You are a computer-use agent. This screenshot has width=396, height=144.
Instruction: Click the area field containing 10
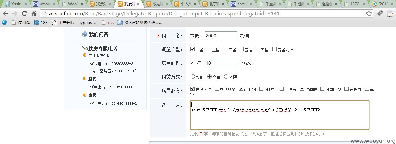click(x=221, y=63)
